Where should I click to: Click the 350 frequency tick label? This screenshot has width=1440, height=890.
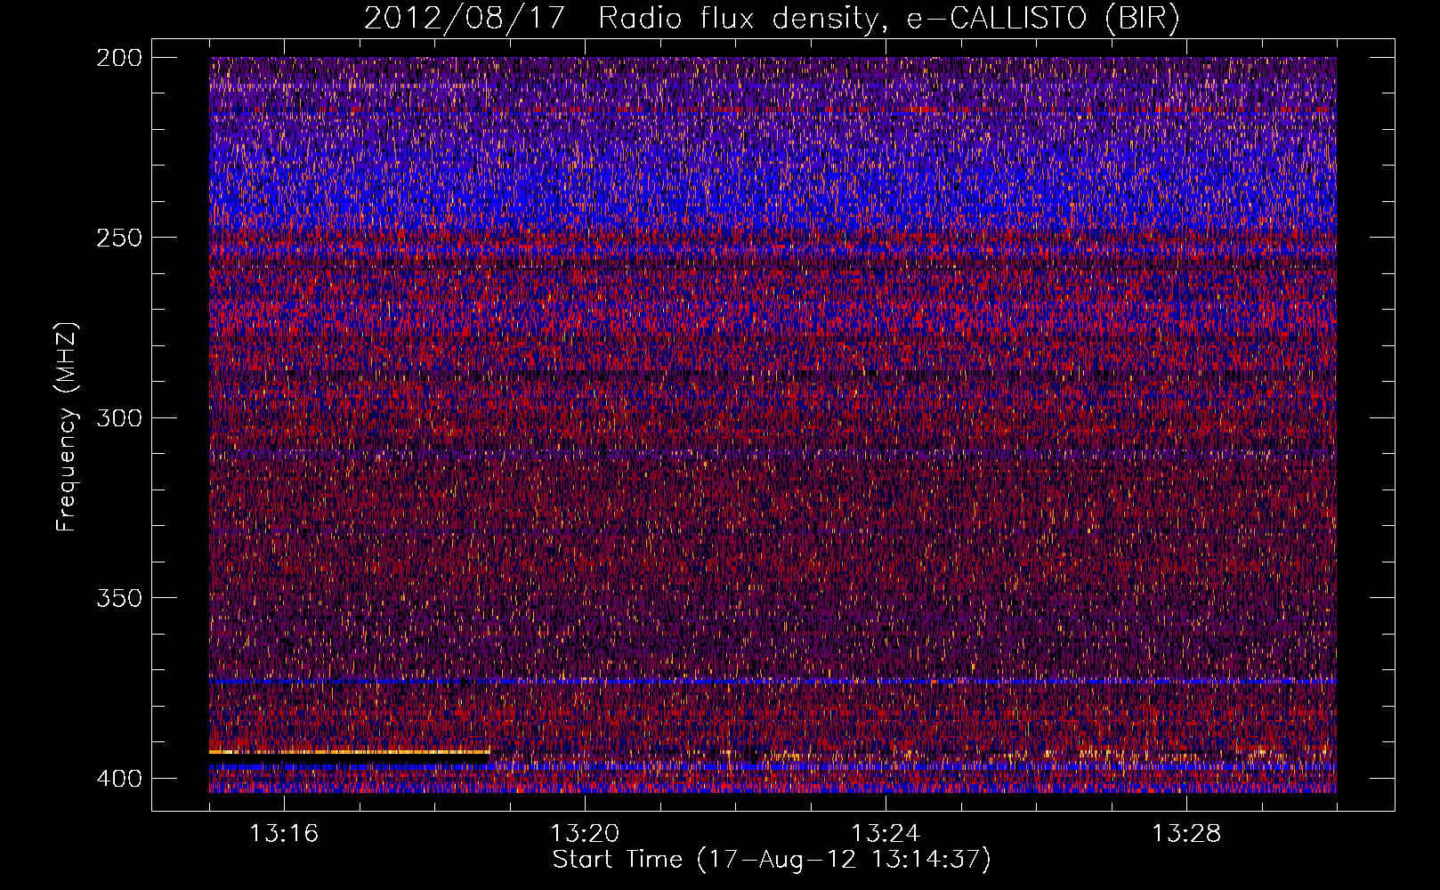118,597
